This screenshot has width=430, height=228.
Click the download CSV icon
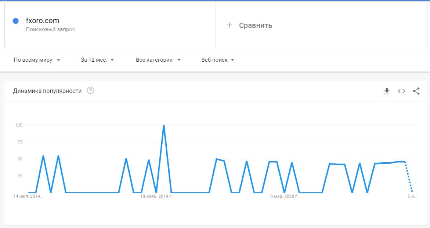(387, 91)
